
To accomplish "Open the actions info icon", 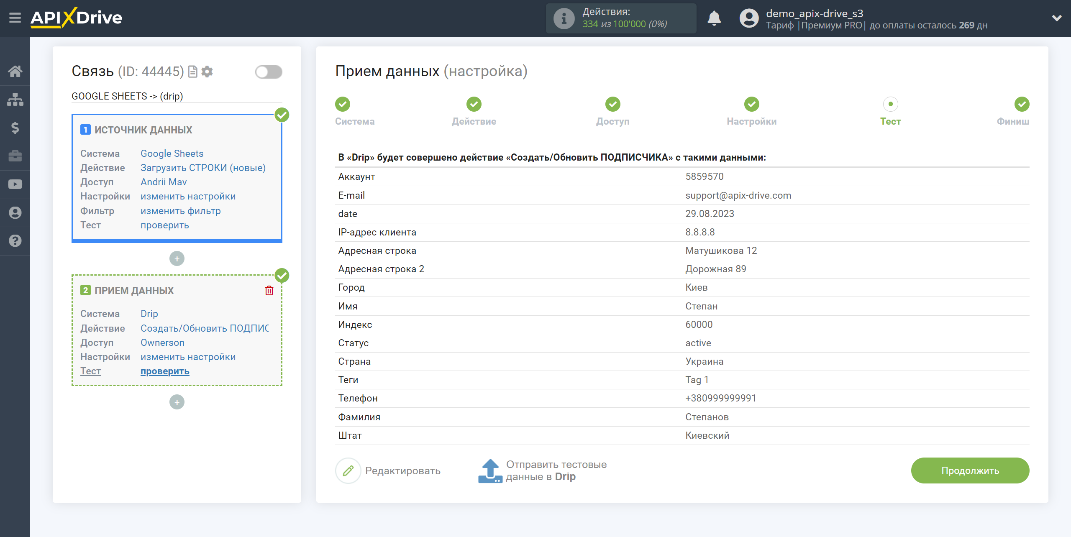I will click(x=564, y=18).
